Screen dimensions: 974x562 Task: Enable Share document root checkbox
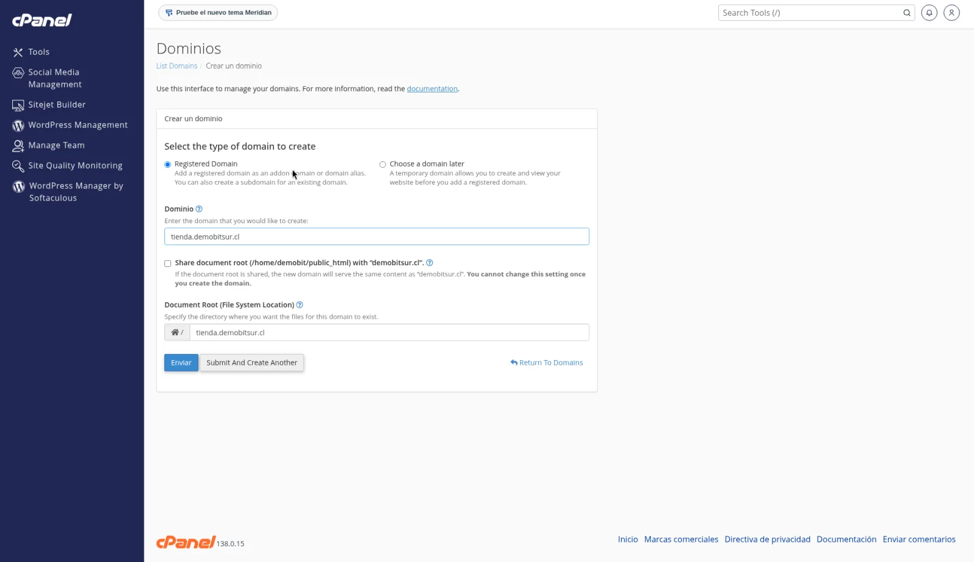[167, 263]
